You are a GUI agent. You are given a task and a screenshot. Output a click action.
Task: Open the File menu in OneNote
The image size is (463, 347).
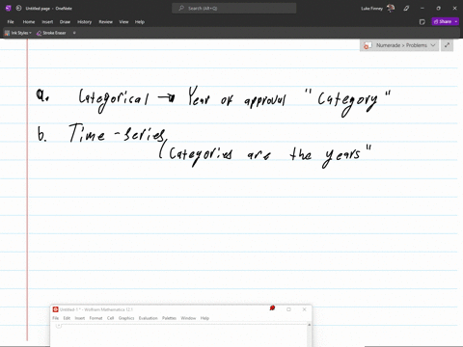coord(11,22)
